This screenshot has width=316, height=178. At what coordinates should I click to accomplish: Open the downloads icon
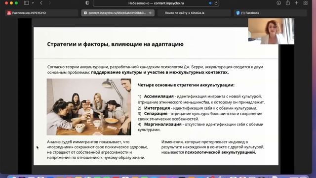tap(278, 3)
